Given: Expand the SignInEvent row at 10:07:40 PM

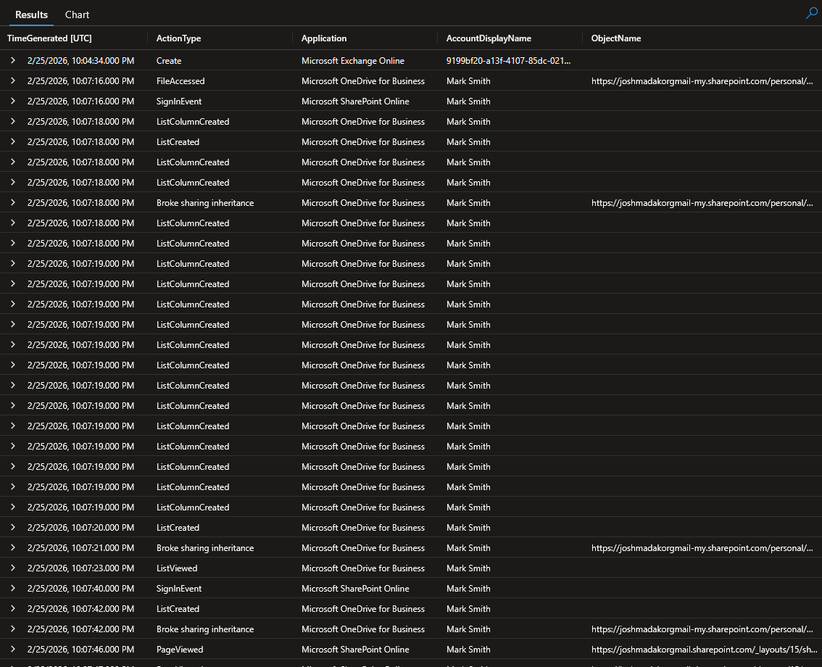Looking at the screenshot, I should pyautogui.click(x=12, y=589).
